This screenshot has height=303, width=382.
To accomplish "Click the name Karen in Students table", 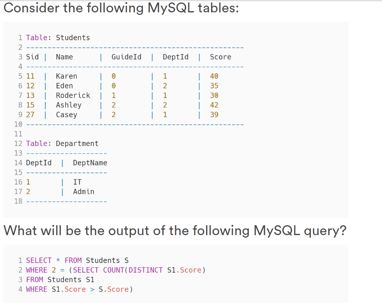I will pos(66,76).
